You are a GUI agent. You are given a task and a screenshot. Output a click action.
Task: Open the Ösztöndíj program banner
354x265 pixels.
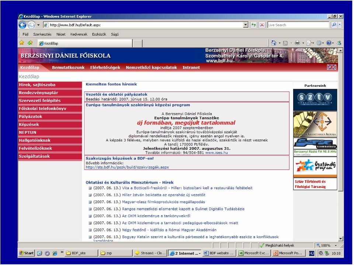click(315, 167)
